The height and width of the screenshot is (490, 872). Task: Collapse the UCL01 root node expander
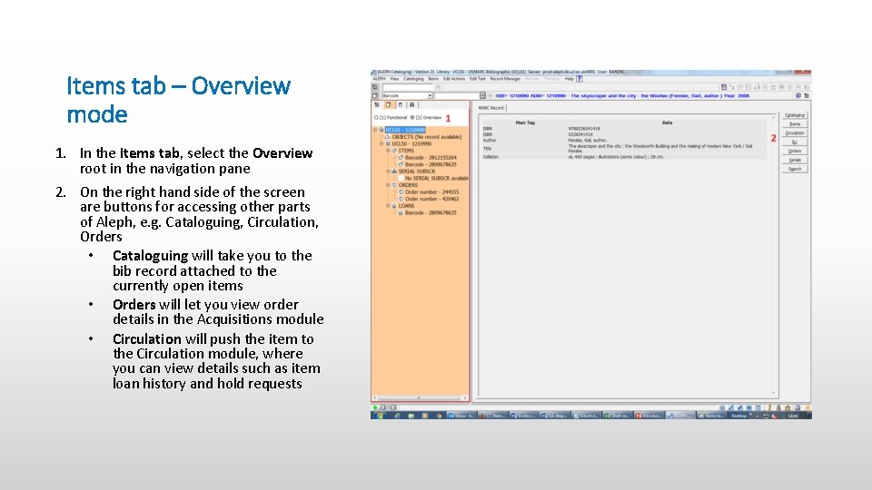coord(375,130)
